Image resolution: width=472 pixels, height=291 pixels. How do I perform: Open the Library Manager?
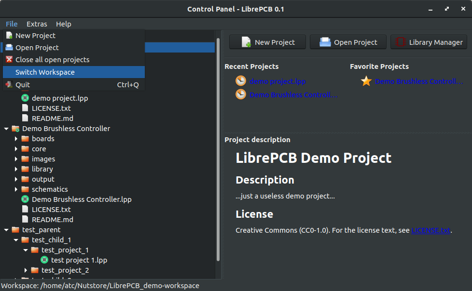click(x=429, y=42)
